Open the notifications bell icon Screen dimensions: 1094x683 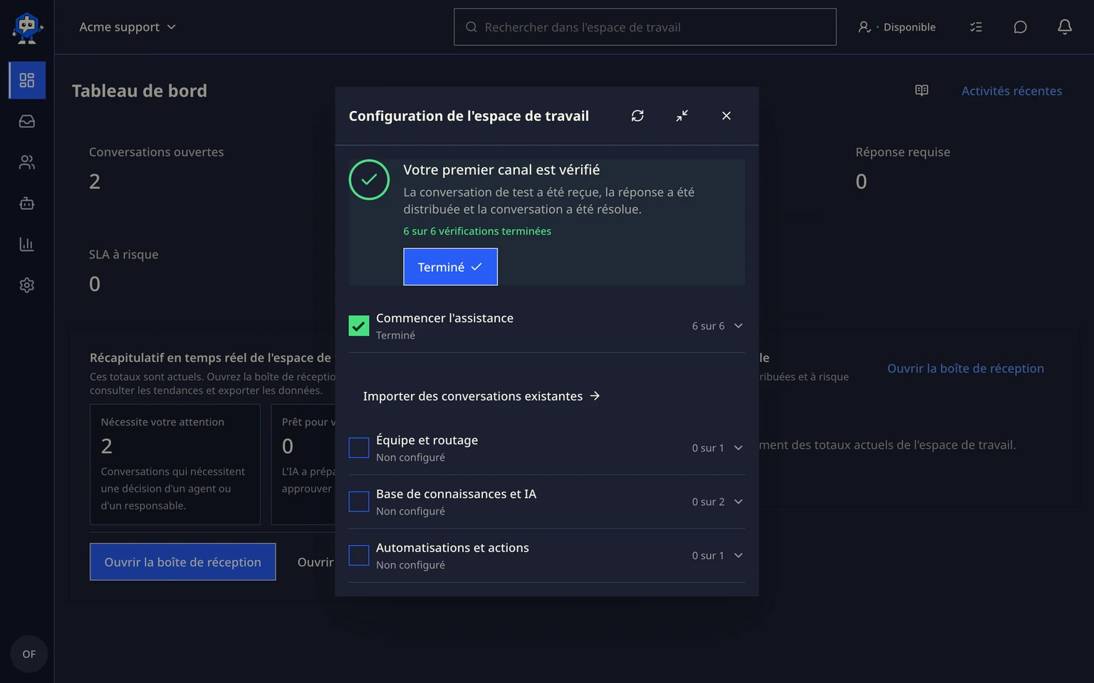pos(1065,27)
